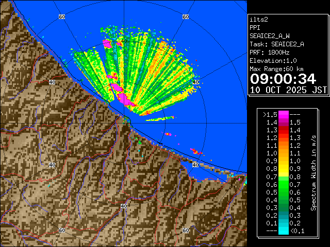Click the magenta >1.5 legend swatch
This screenshot has height=247, width=330.
pos(283,114)
